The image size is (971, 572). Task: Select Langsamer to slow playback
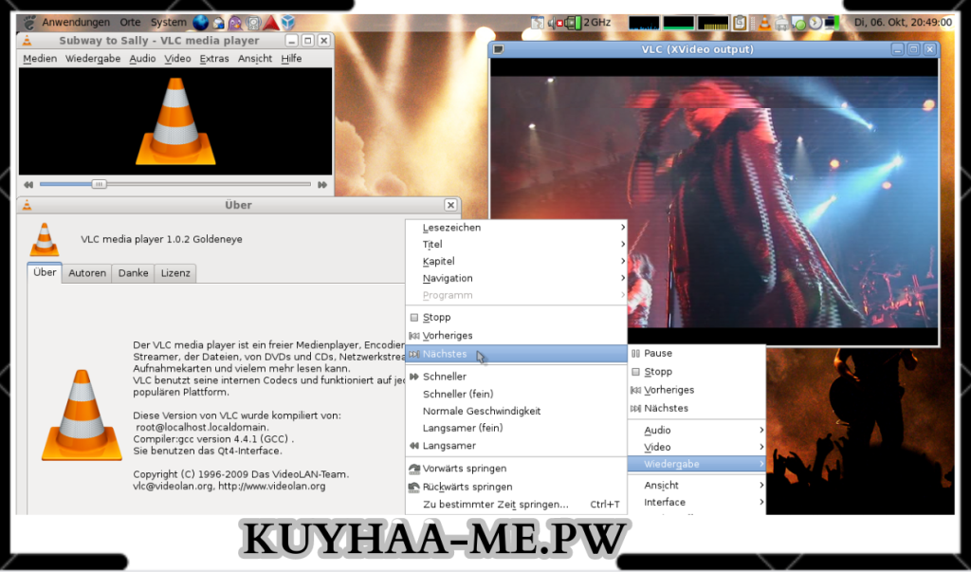coord(516,446)
